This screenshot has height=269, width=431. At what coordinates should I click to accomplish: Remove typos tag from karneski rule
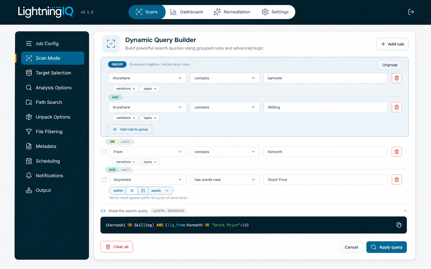point(155,89)
